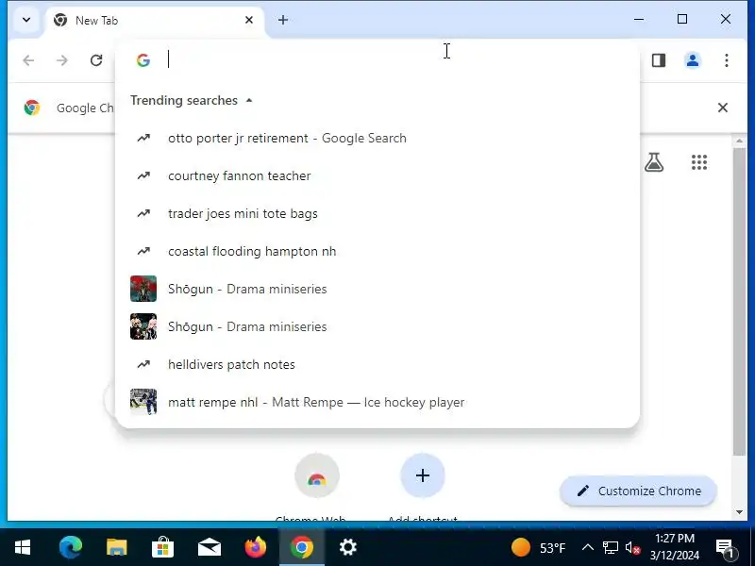755x566 pixels.
Task: Go back using the back arrow
Action: pyautogui.click(x=28, y=60)
